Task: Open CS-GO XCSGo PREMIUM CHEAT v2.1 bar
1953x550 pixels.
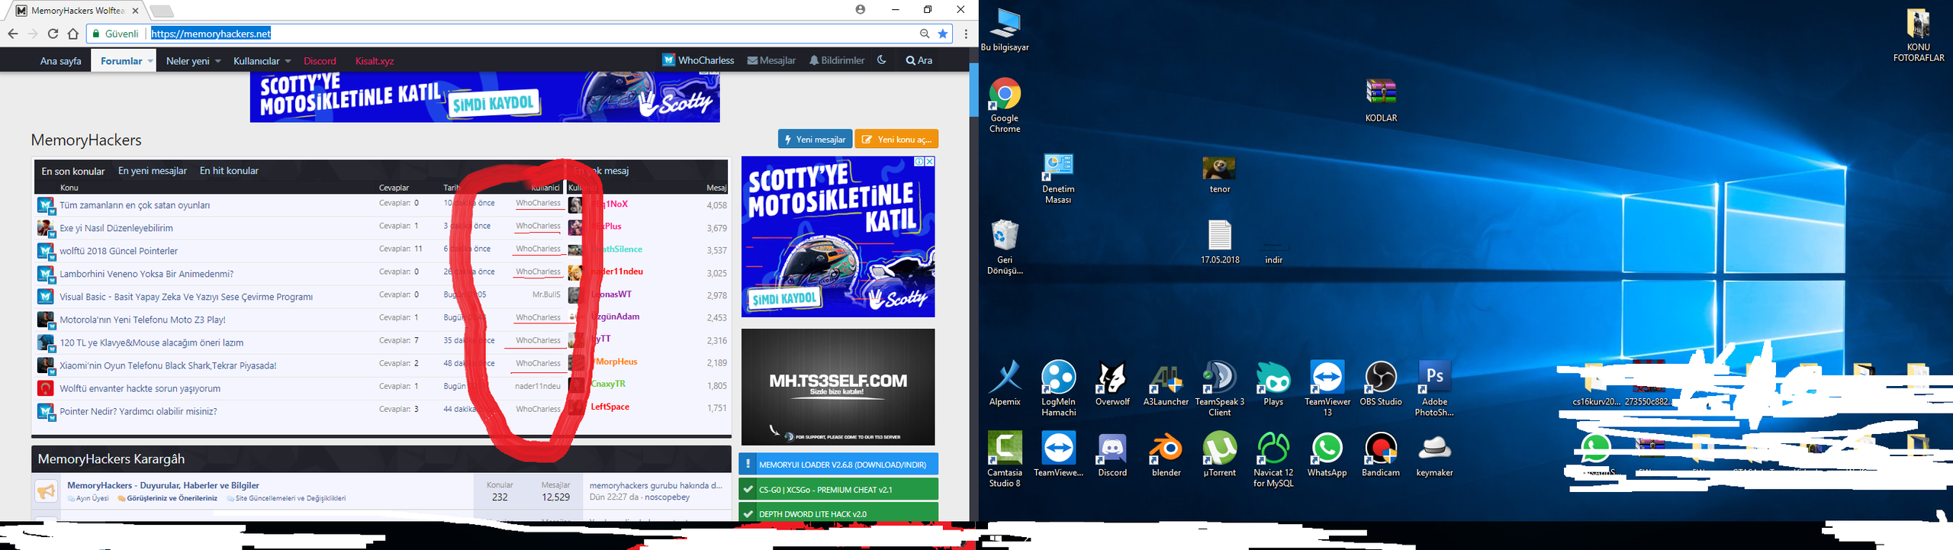Action: (838, 489)
